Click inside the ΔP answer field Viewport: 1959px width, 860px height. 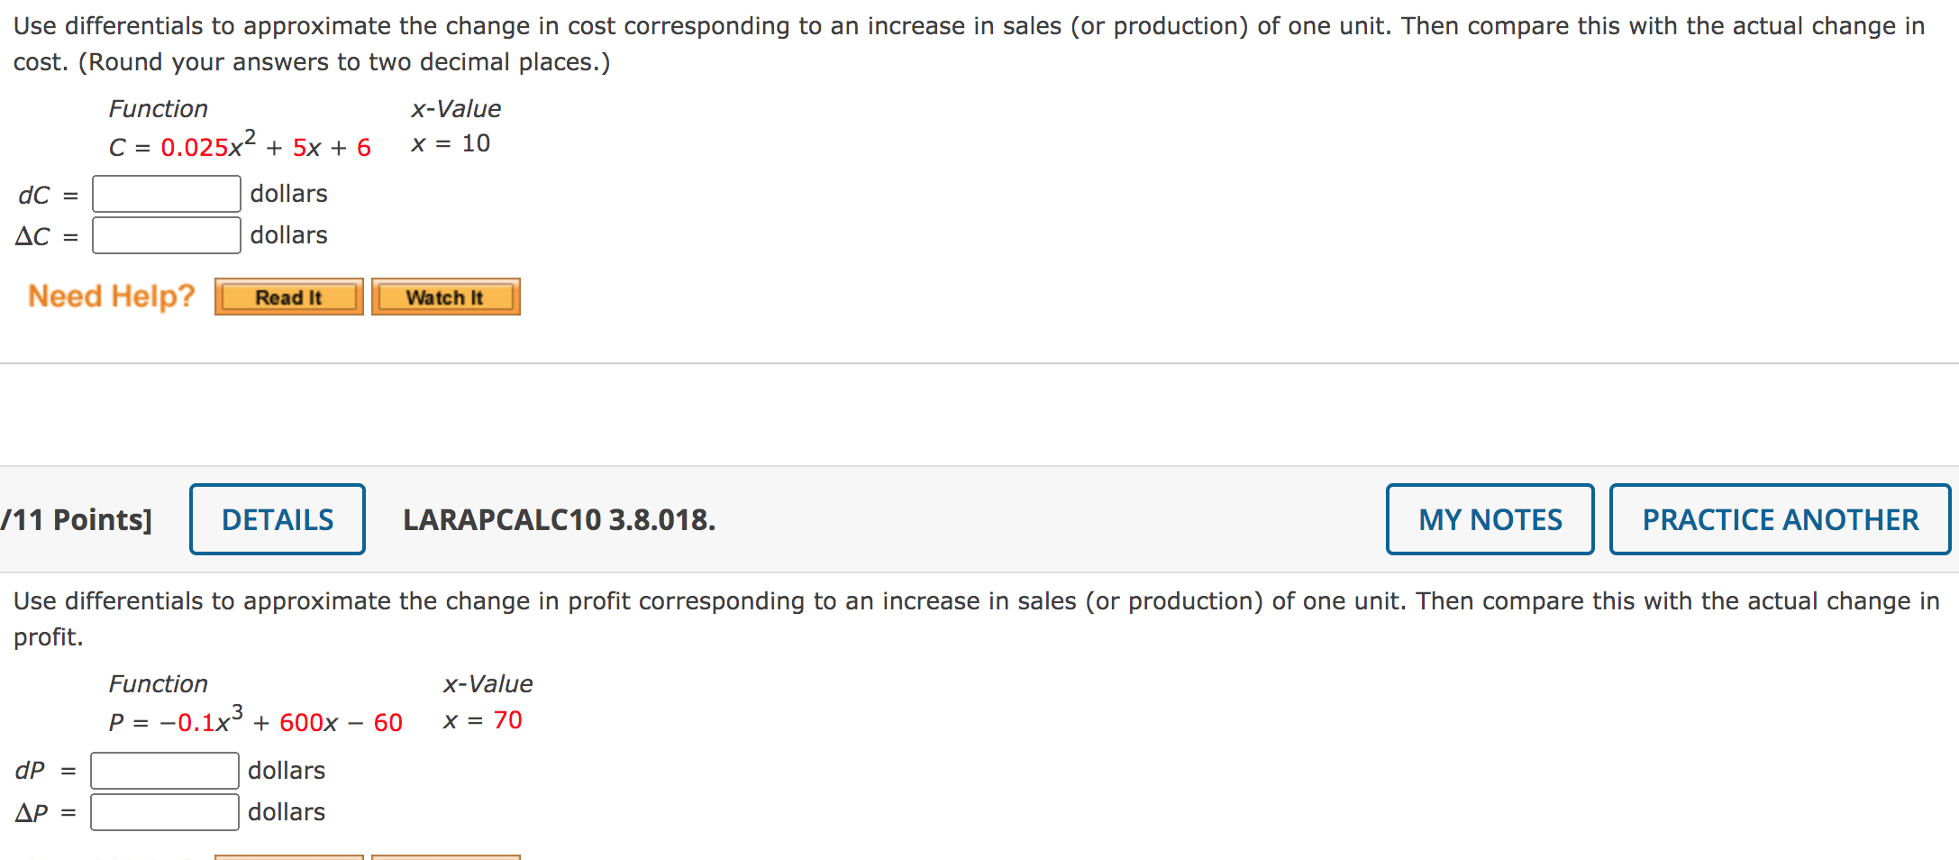point(163,811)
